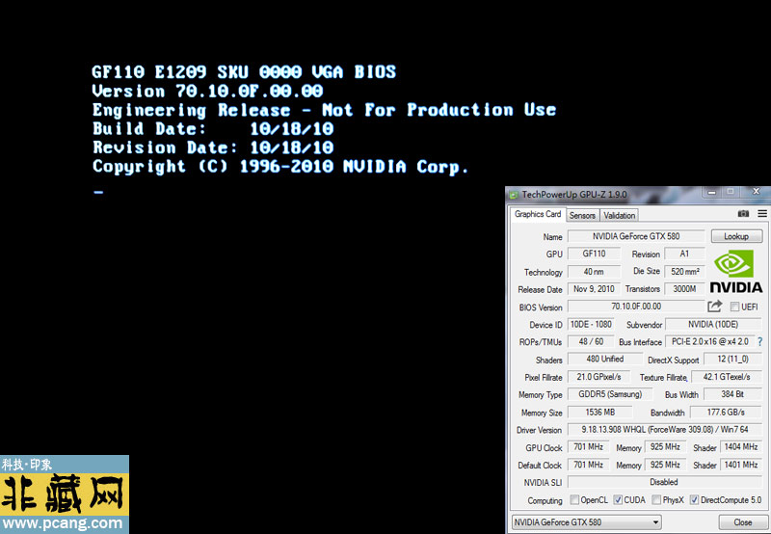The image size is (771, 534).
Task: Click the ROPs/TMUs field 48 / 60
Action: tap(591, 342)
